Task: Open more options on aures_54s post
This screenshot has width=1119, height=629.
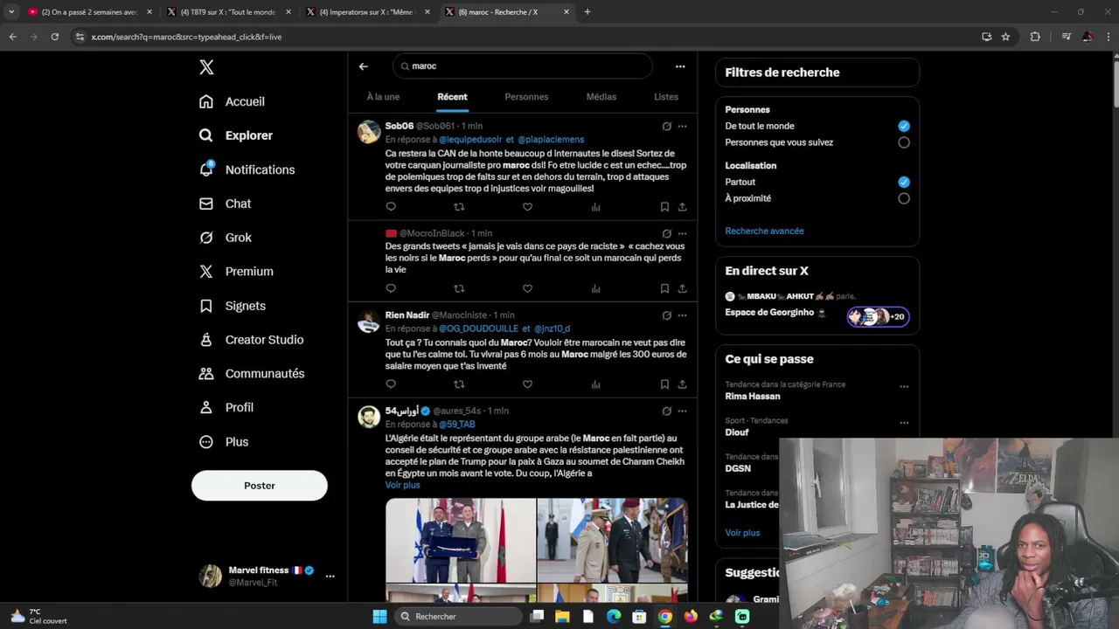Action: [682, 411]
